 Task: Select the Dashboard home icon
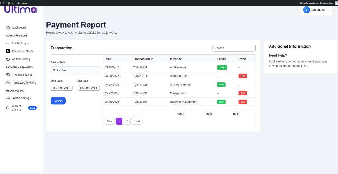(7, 28)
